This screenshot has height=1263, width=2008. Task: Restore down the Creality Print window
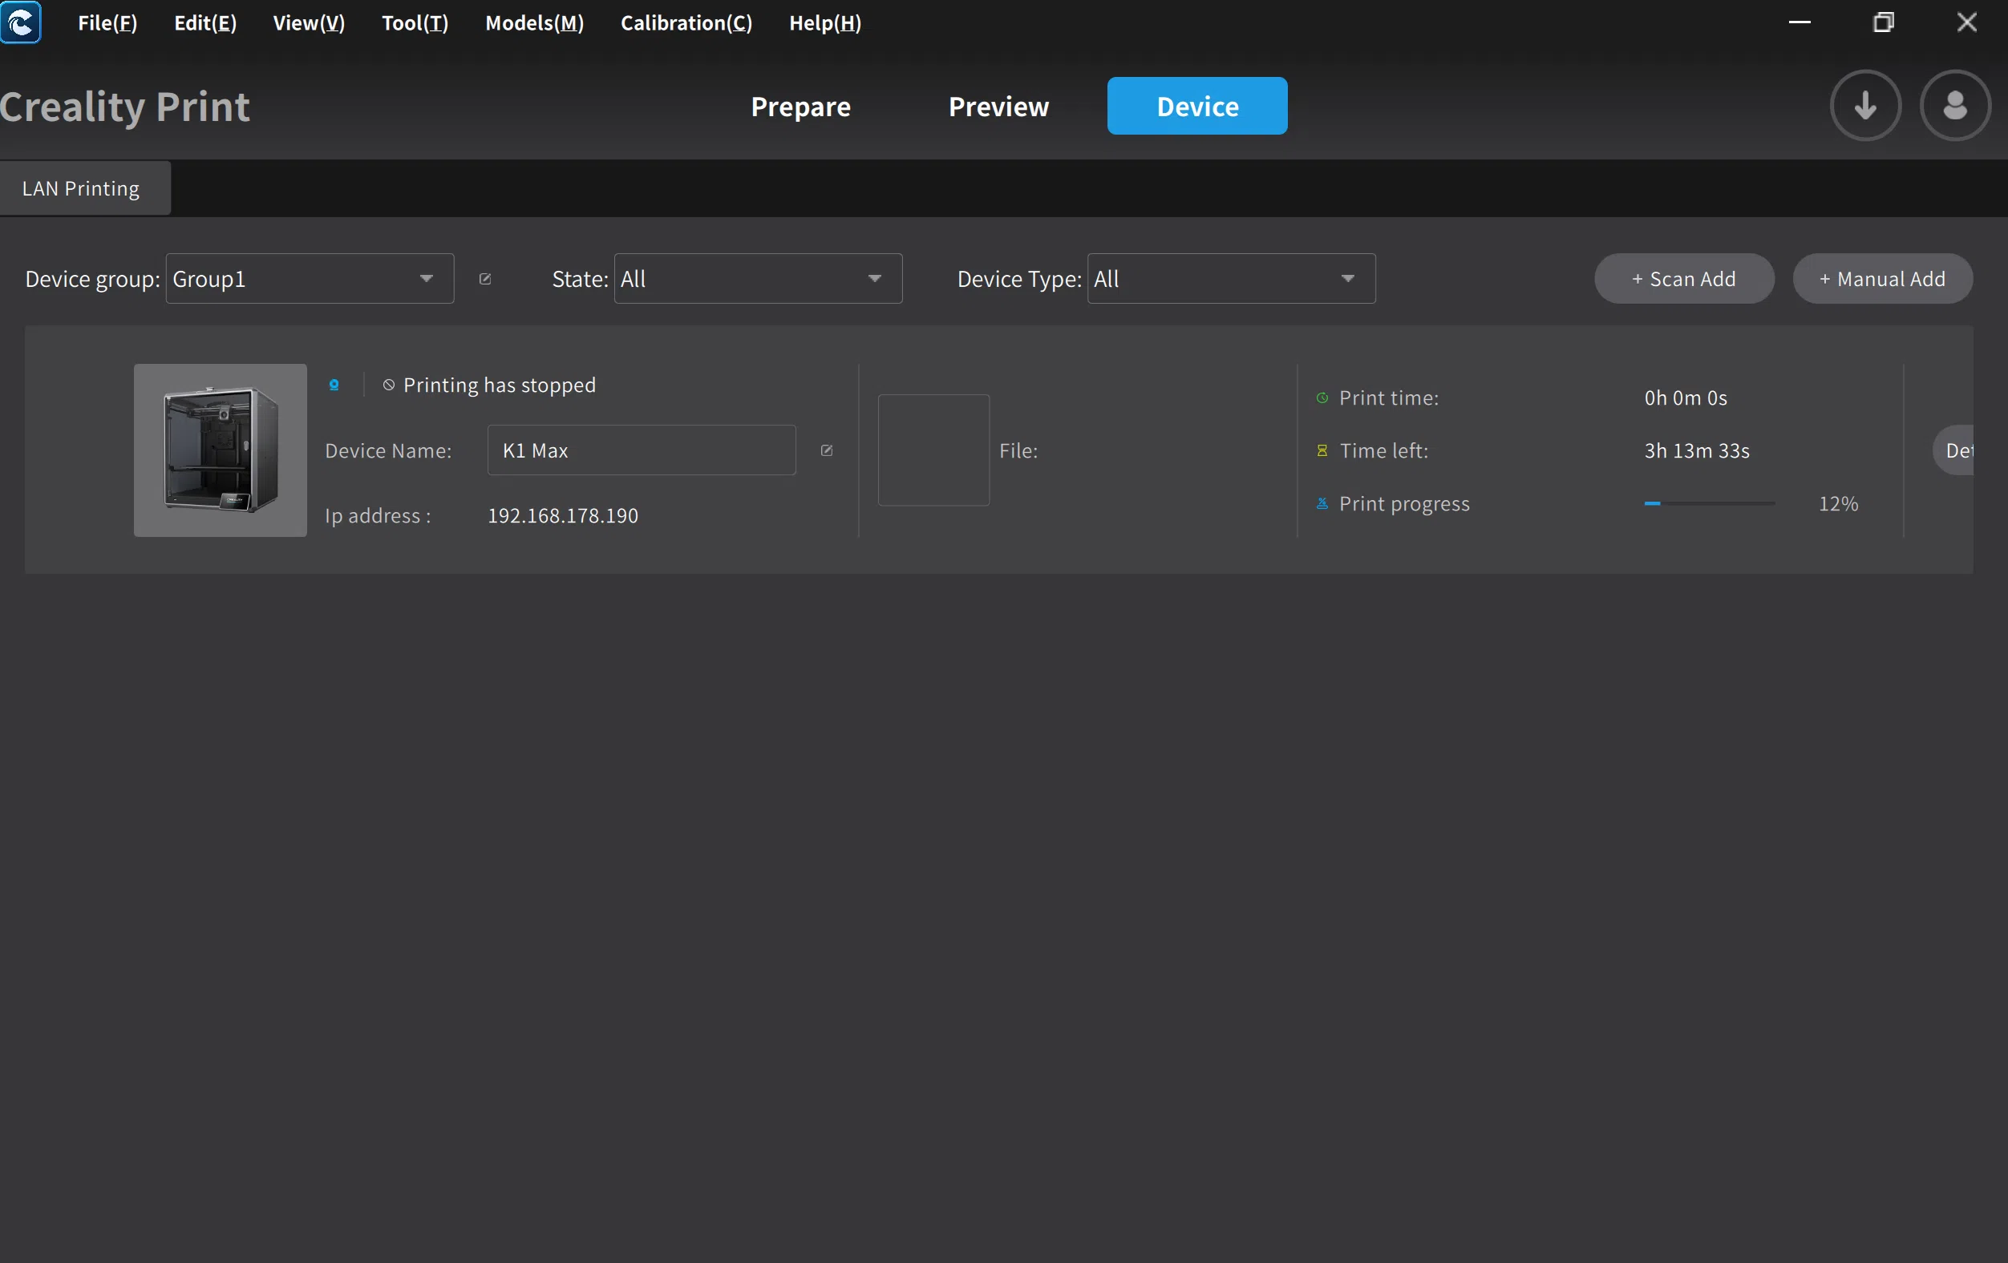(1883, 22)
